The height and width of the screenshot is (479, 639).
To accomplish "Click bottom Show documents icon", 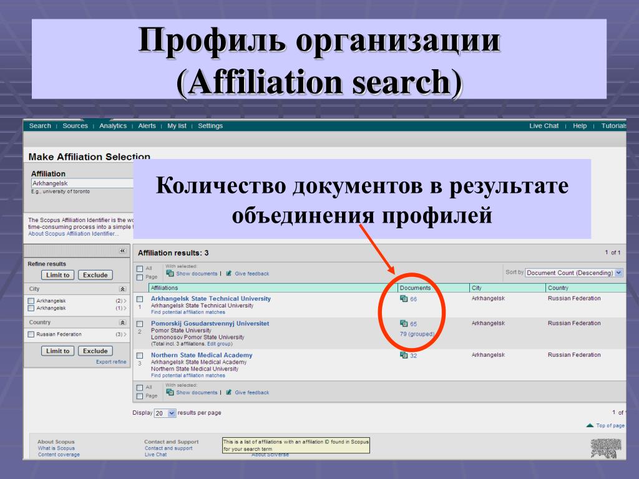I will (170, 392).
